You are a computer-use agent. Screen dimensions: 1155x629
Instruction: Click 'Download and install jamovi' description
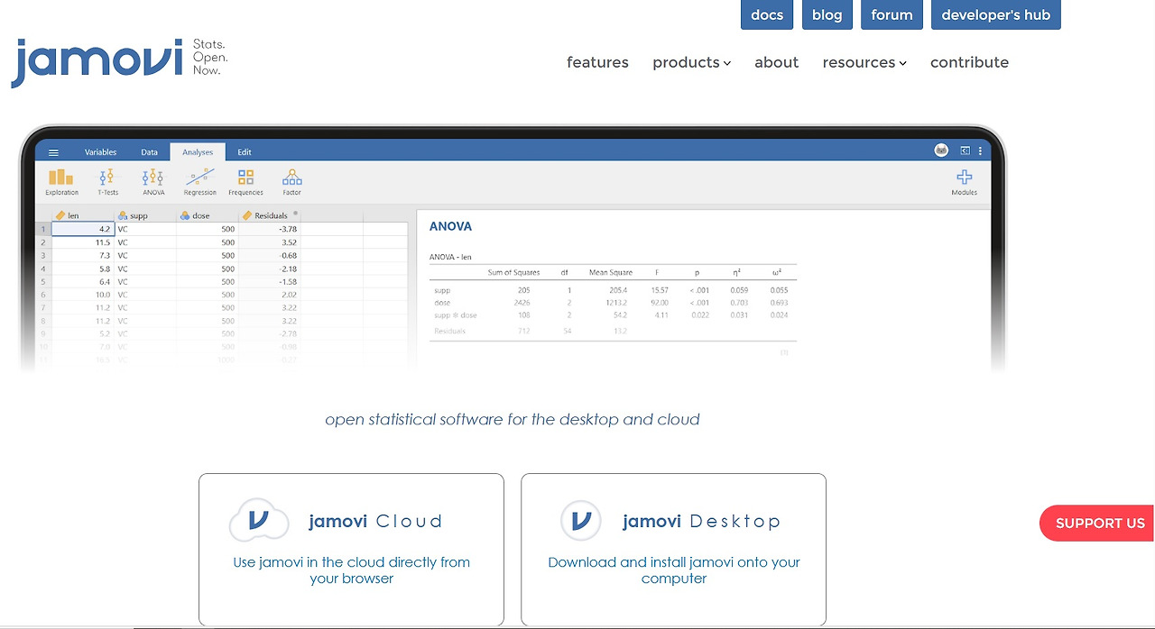click(x=674, y=570)
